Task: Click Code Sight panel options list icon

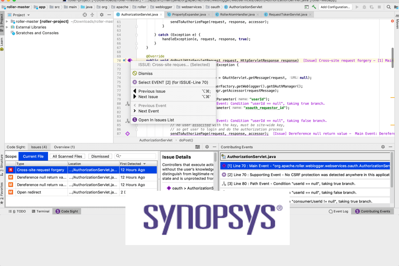Action: tap(197, 147)
